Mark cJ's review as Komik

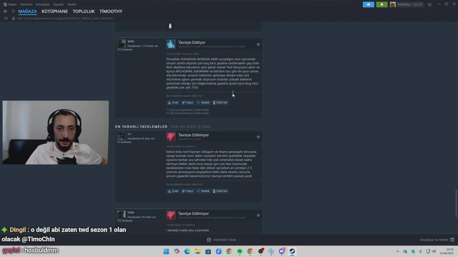pos(203,191)
